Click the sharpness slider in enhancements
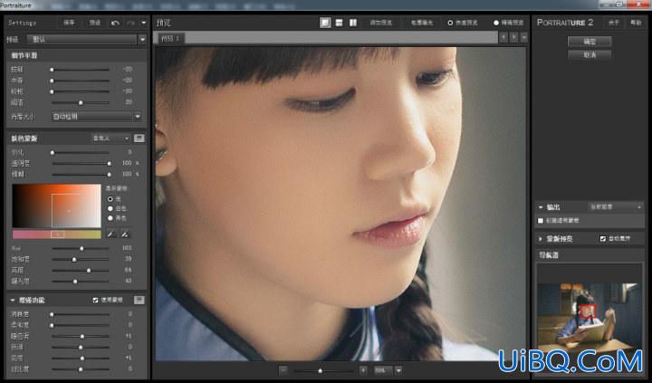The height and width of the screenshot is (383, 652). 81,314
